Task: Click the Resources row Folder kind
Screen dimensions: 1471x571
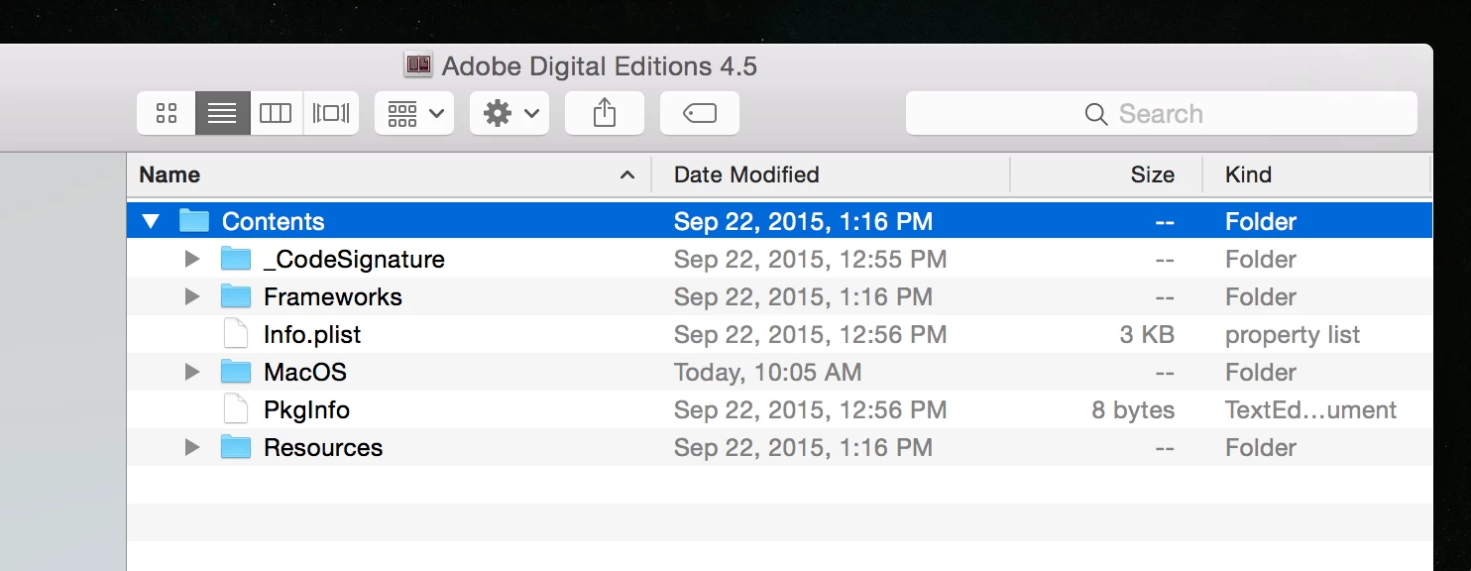Action: [1261, 448]
